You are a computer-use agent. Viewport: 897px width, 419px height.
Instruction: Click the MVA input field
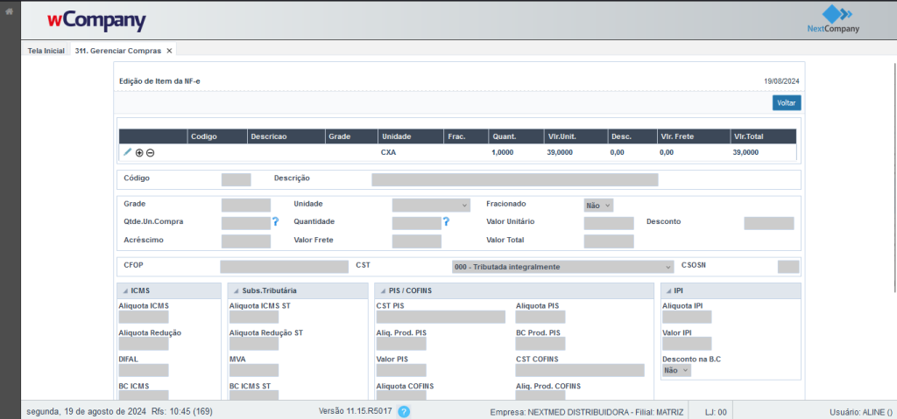(254, 370)
